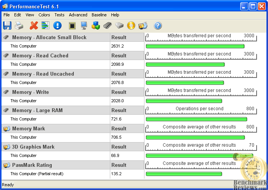The image size is (268, 190).
Task: Click the Memory Write chip icon
Action: point(6,92)
